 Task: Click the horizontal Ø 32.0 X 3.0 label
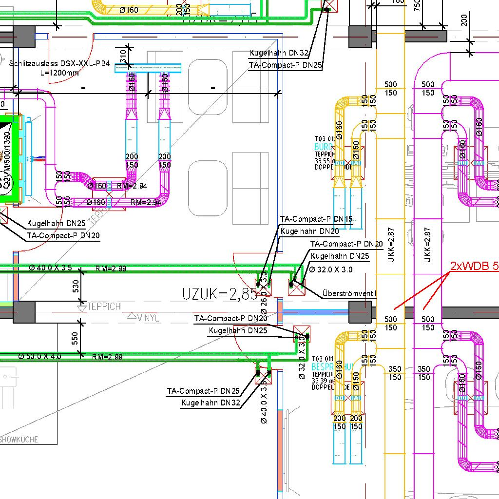(331, 269)
